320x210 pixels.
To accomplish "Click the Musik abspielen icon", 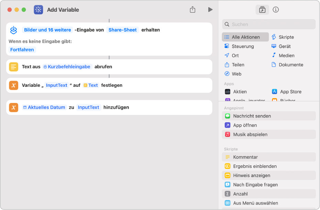I will coord(227,135).
